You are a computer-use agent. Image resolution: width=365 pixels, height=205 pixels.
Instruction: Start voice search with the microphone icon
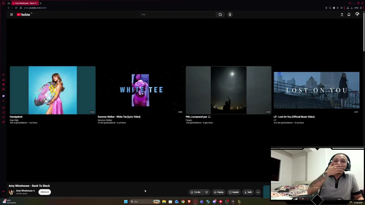(x=230, y=15)
